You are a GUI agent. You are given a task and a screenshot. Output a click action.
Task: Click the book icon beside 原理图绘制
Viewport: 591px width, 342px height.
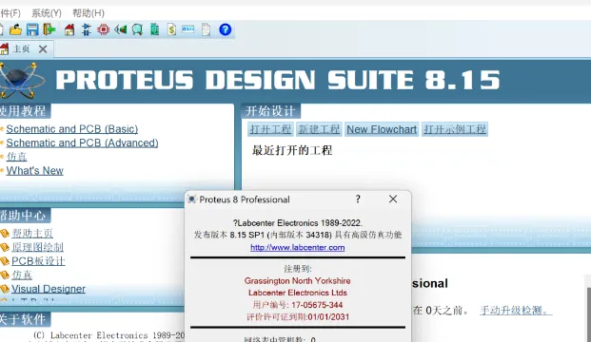tap(5, 247)
